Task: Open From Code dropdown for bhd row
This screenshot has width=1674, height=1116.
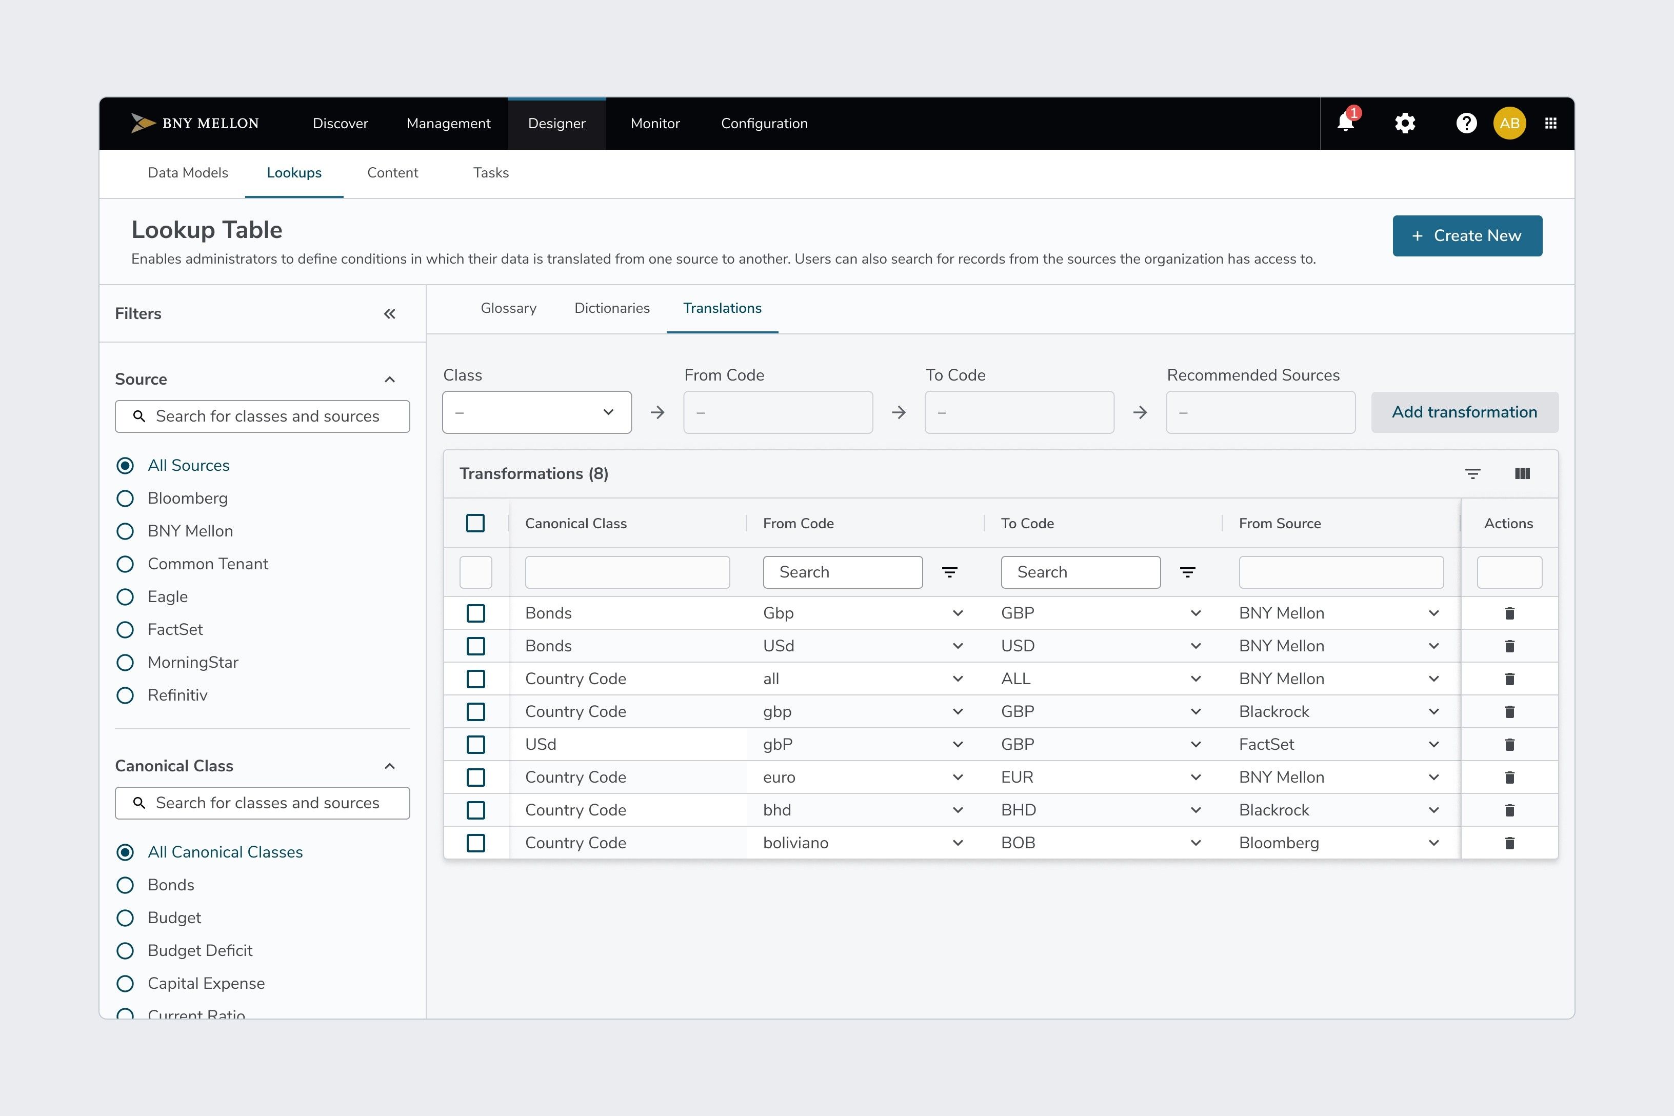Action: [x=958, y=809]
